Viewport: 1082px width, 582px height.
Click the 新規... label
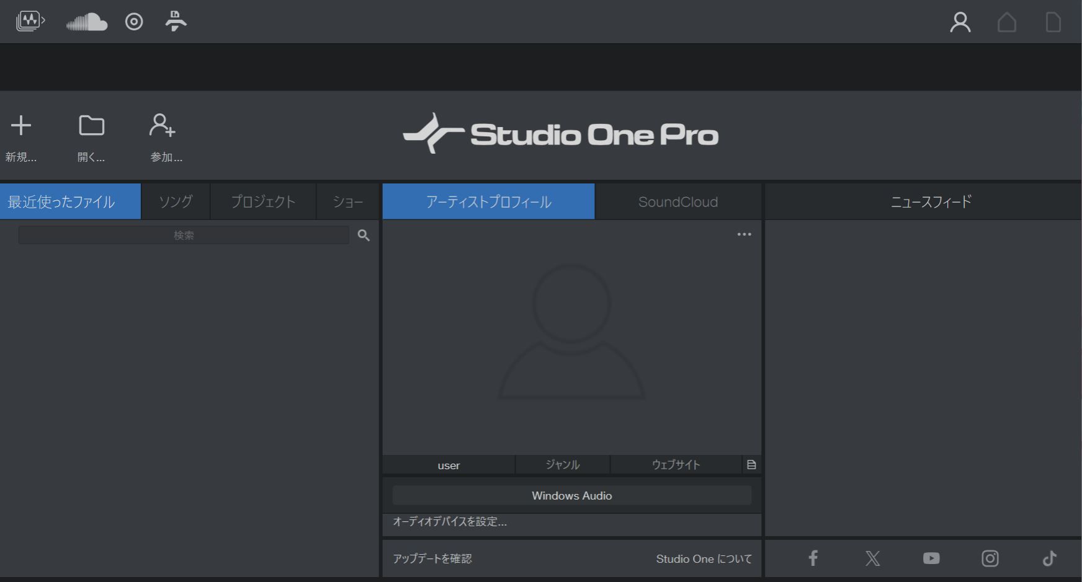tap(21, 157)
